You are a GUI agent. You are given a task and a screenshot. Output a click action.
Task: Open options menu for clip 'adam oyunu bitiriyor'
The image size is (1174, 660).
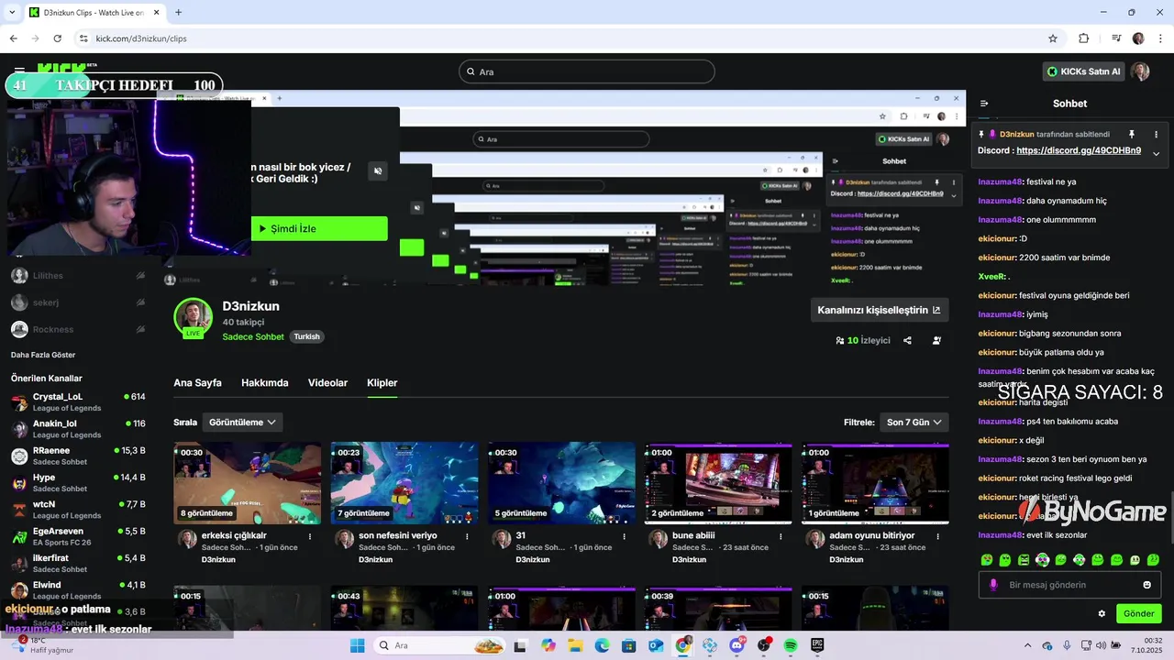tap(938, 536)
